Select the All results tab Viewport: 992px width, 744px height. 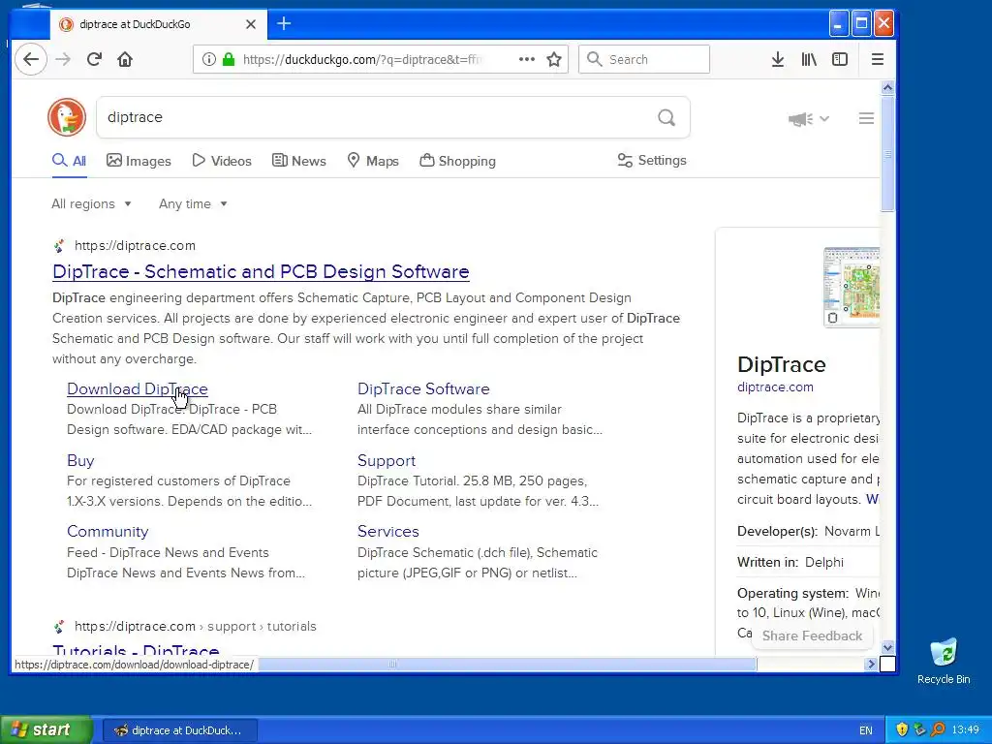pyautogui.click(x=69, y=161)
